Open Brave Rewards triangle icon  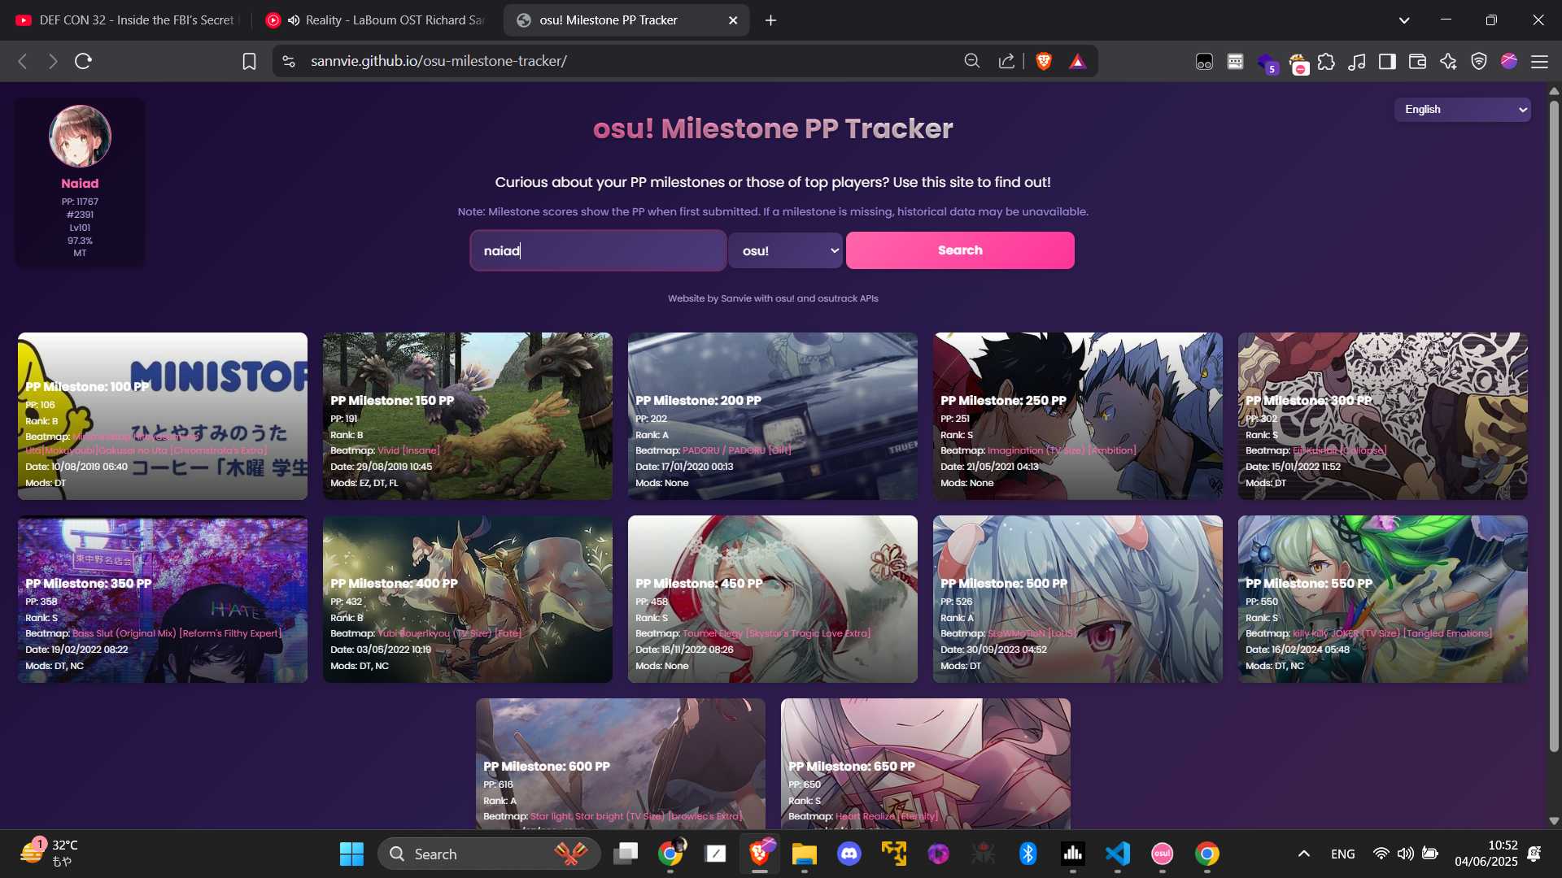point(1078,61)
